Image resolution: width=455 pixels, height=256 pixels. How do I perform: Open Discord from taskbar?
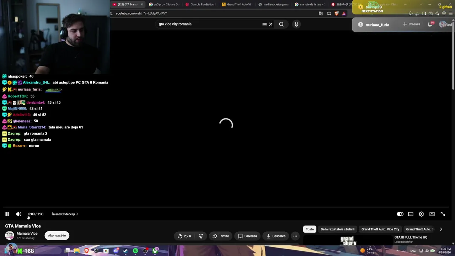point(116,251)
